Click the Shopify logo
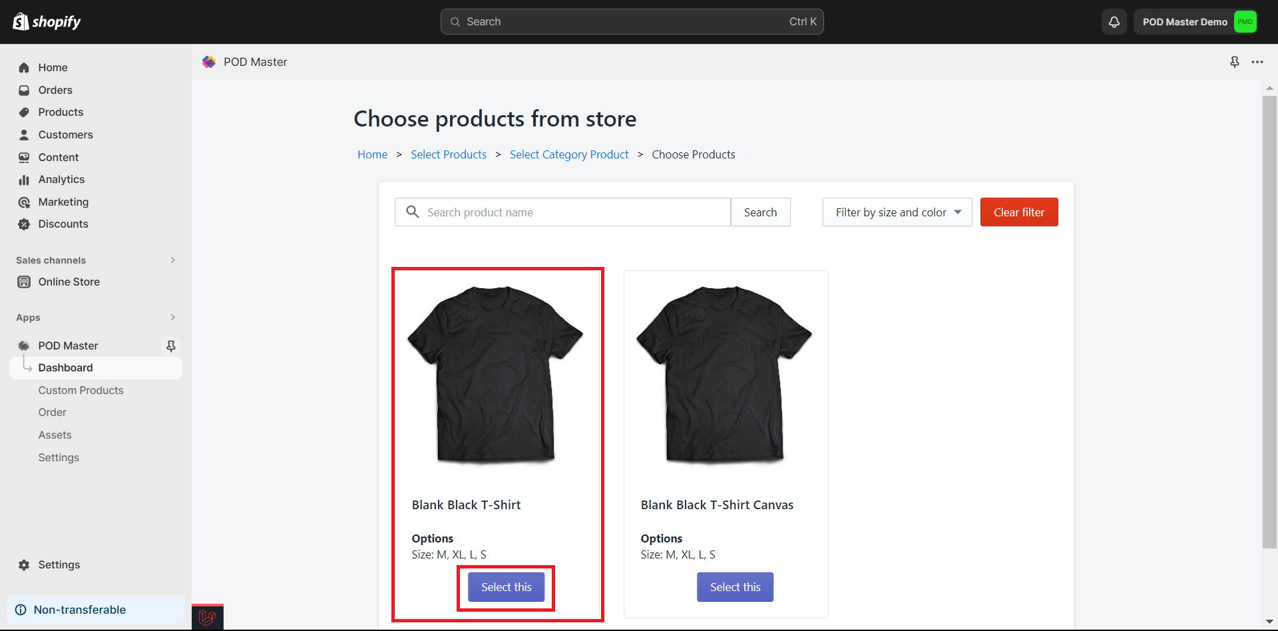 point(47,21)
